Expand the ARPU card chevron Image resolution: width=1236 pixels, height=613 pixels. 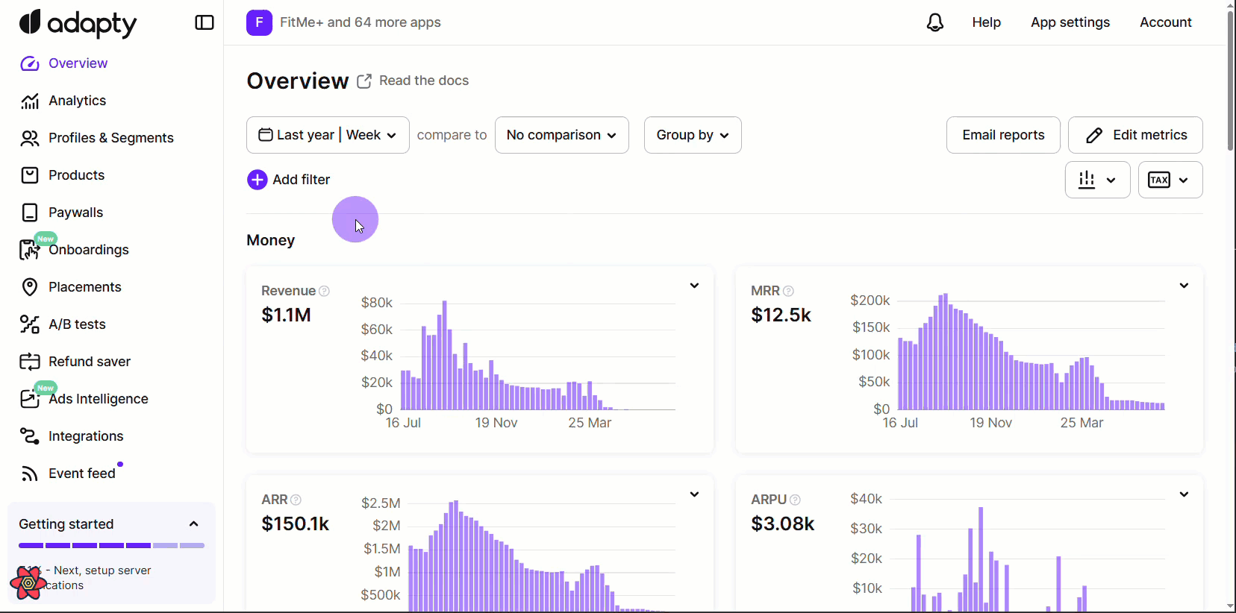point(1184,494)
